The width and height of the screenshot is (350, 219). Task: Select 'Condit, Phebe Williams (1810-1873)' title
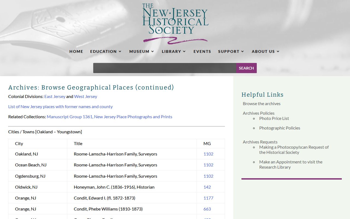click(108, 209)
